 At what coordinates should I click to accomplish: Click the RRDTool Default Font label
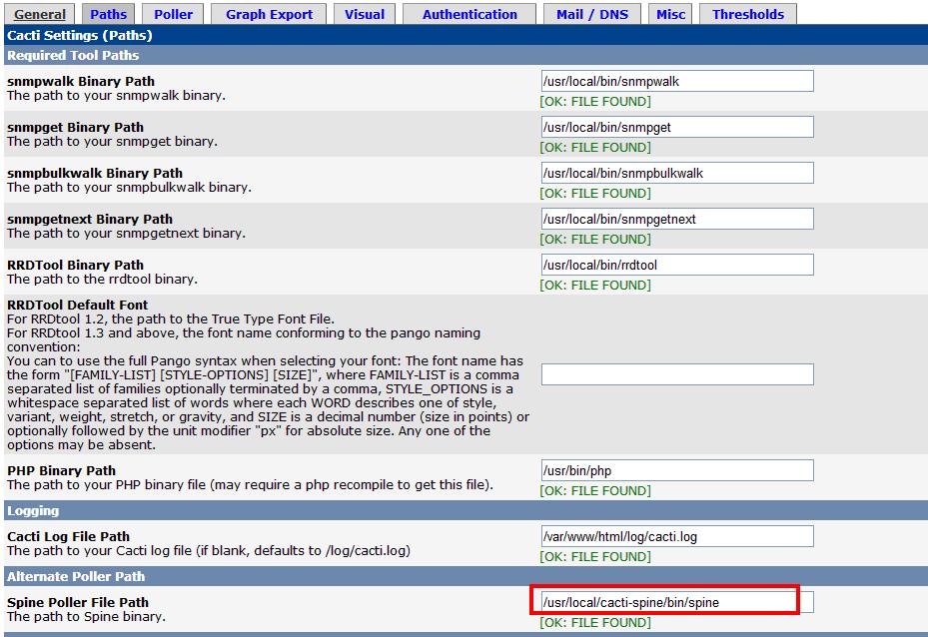pyautogui.click(x=78, y=305)
